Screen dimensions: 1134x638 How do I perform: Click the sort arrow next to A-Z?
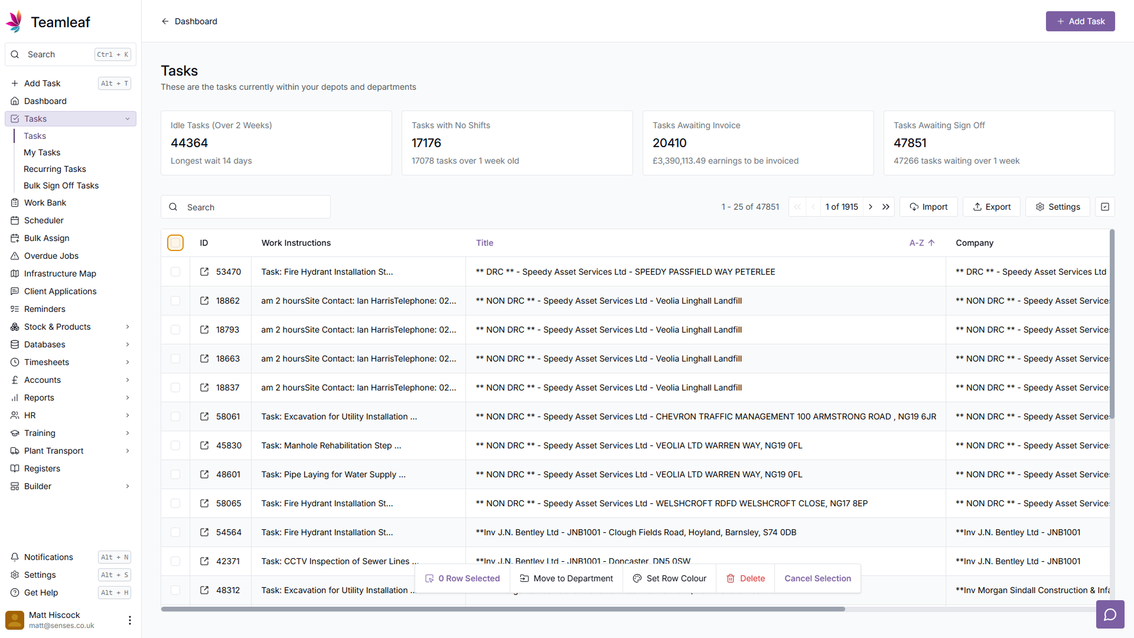pyautogui.click(x=931, y=243)
